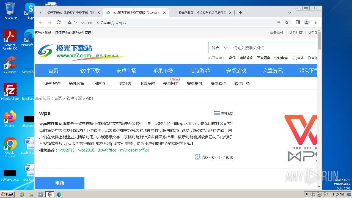Open 苹果市场 in blue nav bar

163,71
